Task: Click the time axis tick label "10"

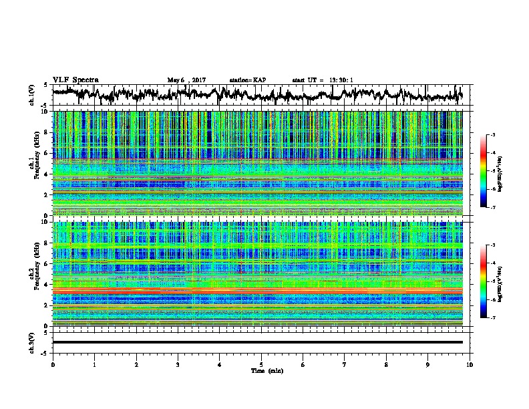Action: point(470,365)
